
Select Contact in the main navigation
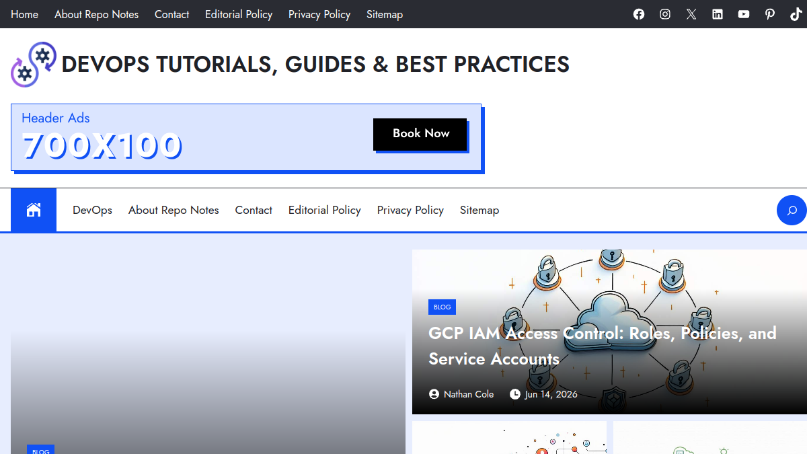[254, 210]
